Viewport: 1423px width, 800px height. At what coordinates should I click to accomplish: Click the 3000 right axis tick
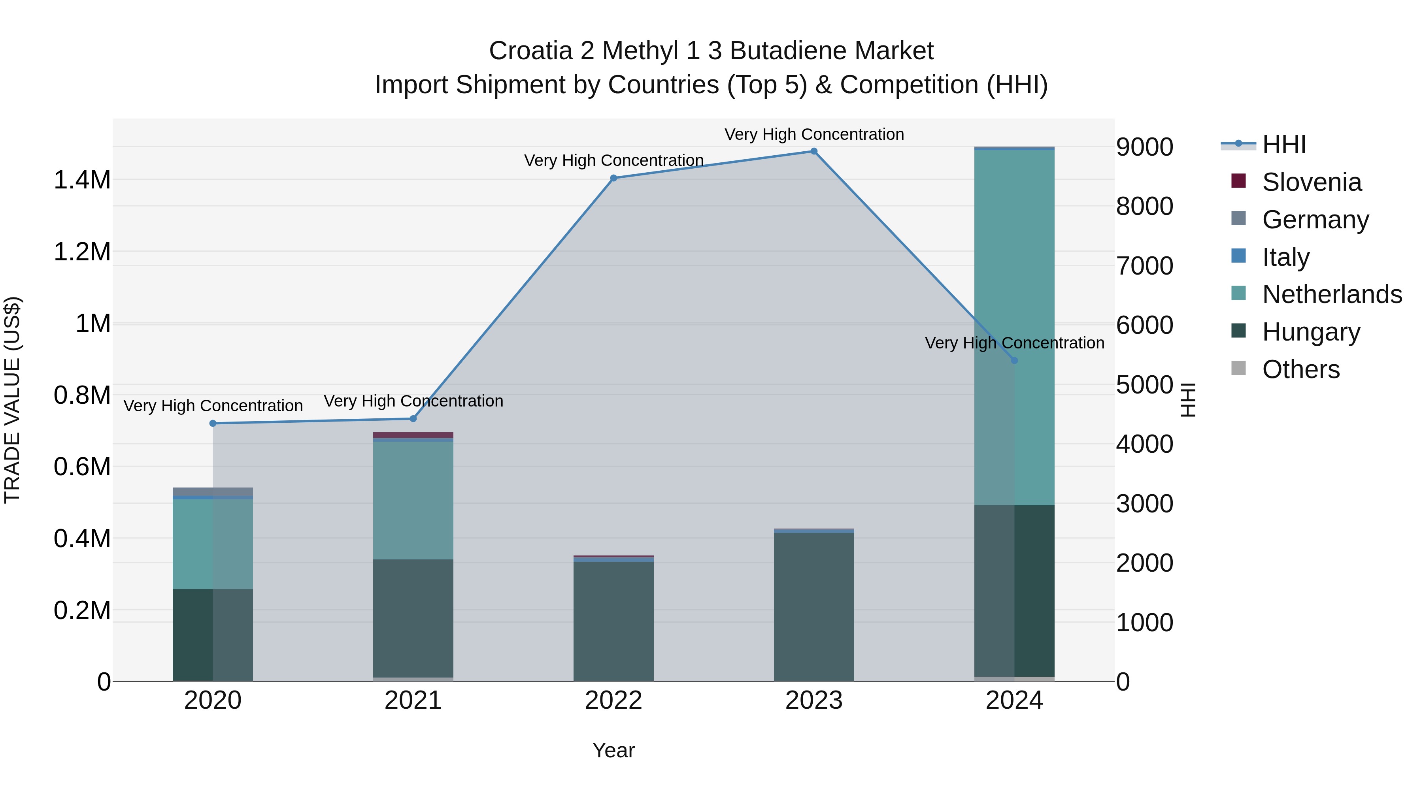[1145, 504]
